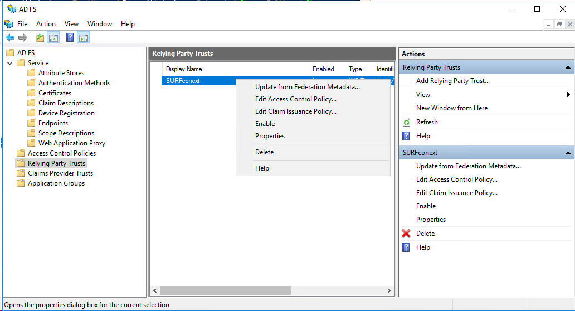
Task: Click the help icon under SURFconext actions
Action: (406, 247)
